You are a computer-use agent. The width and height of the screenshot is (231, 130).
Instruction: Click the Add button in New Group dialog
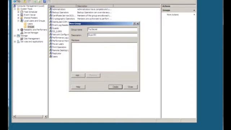[78, 75]
